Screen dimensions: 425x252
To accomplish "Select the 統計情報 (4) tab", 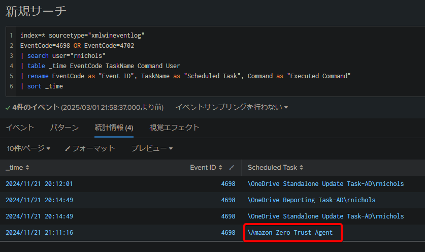I will [x=114, y=128].
